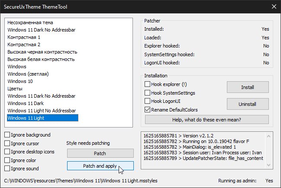Click the Uninstall button
This screenshot has width=281, height=188.
248,104
